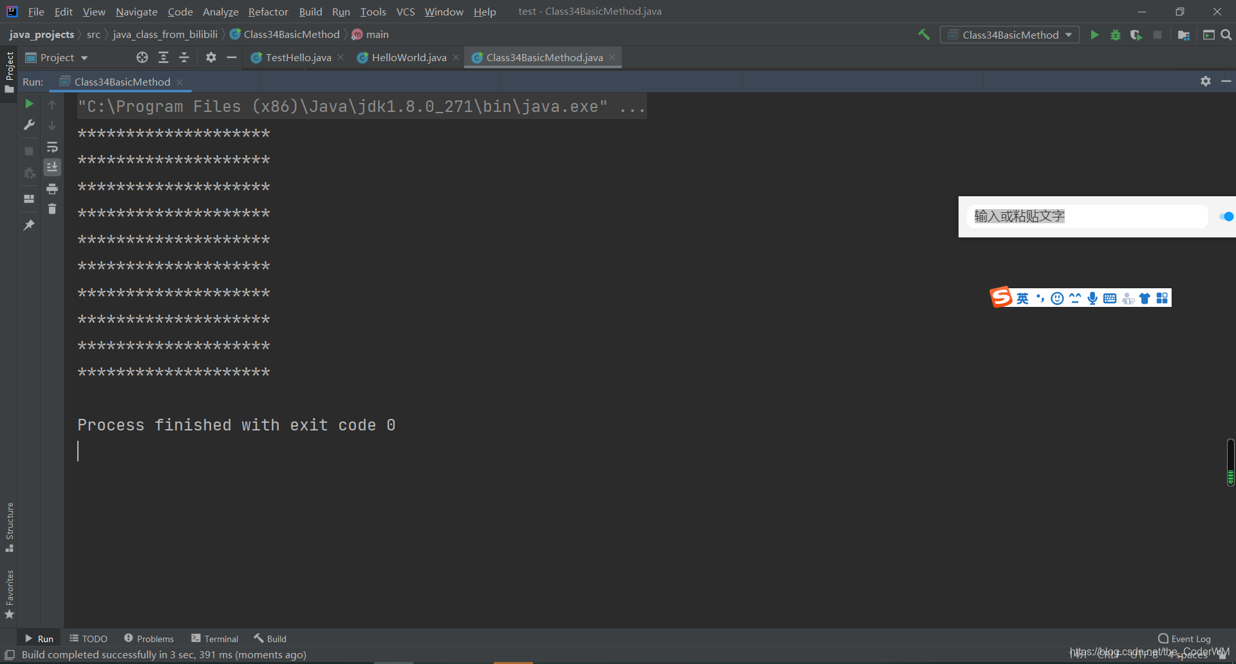Click the restore layout icon
The width and height of the screenshot is (1236, 664).
tap(29, 199)
